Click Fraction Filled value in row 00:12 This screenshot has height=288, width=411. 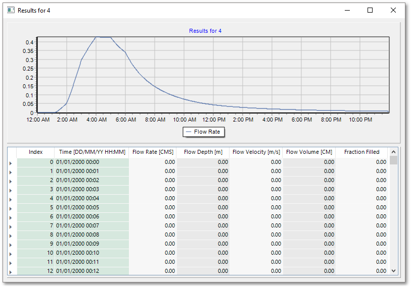pos(362,271)
